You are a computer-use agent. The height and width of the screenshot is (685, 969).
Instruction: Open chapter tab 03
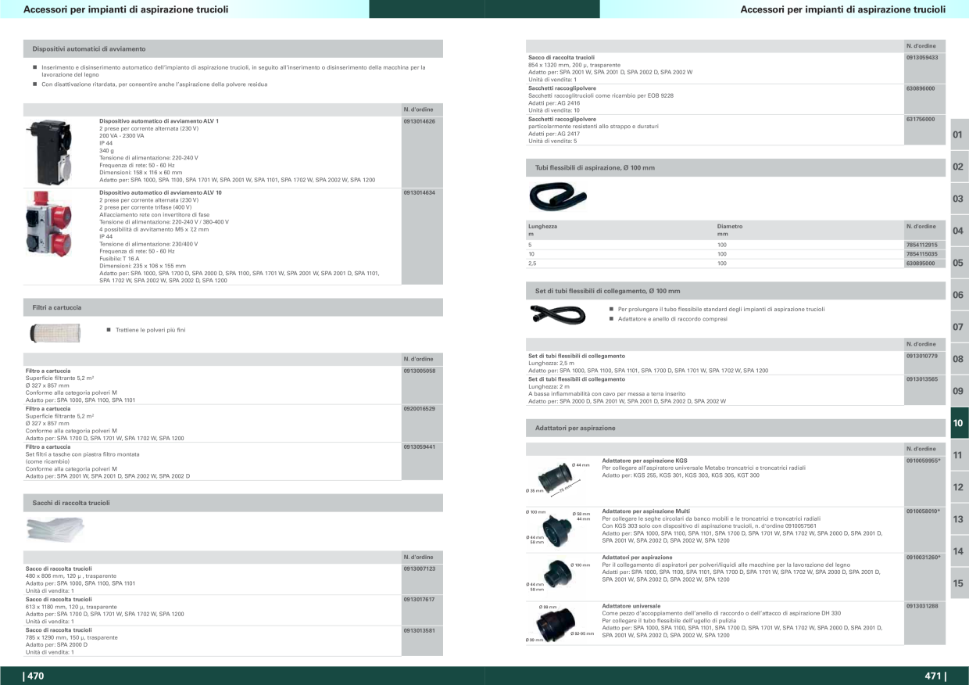pos(959,199)
